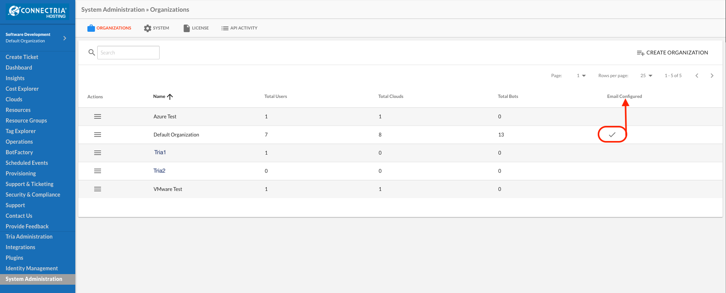Open the Page number dropdown

581,76
